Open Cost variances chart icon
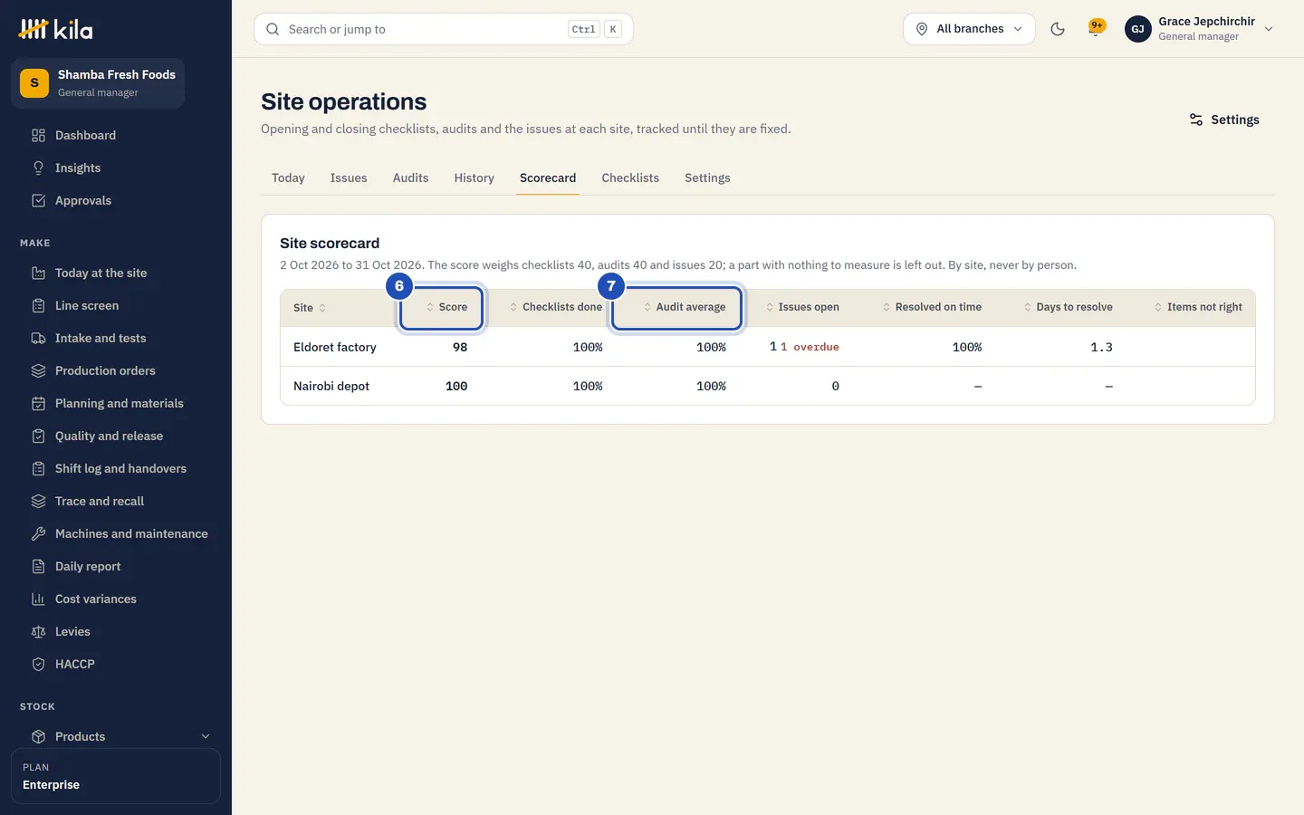Screen dimensions: 1304x815 point(38,599)
